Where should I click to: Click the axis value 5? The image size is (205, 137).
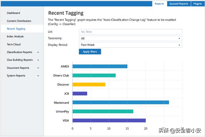click(x=91, y=128)
